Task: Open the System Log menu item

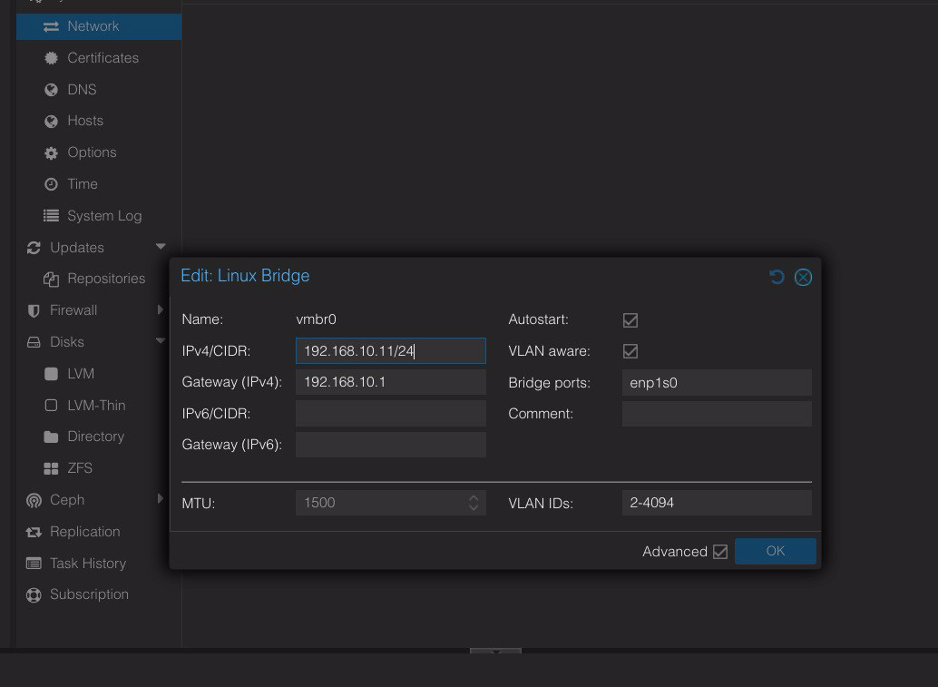Action: (x=99, y=215)
